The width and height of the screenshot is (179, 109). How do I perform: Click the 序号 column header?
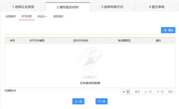[x=12, y=41]
